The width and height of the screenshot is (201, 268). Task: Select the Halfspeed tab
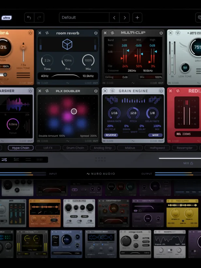pyautogui.click(x=157, y=148)
